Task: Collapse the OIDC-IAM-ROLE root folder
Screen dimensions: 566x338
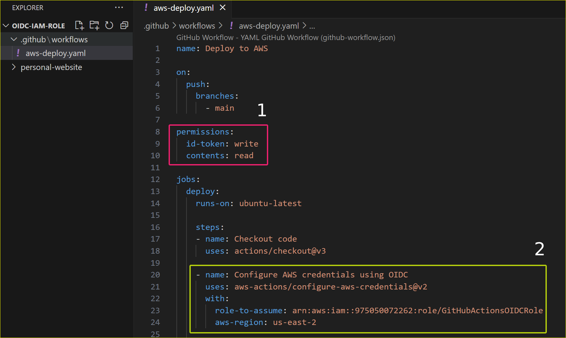Action: (x=6, y=26)
